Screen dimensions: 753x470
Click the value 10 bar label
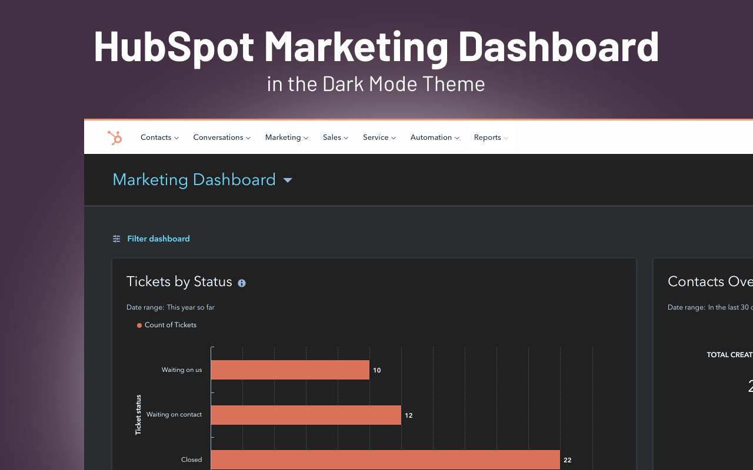[377, 371]
